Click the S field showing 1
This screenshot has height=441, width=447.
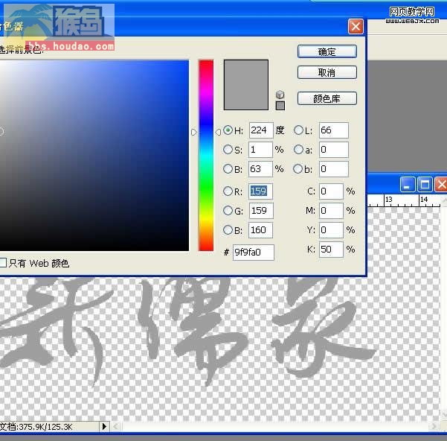click(260, 150)
